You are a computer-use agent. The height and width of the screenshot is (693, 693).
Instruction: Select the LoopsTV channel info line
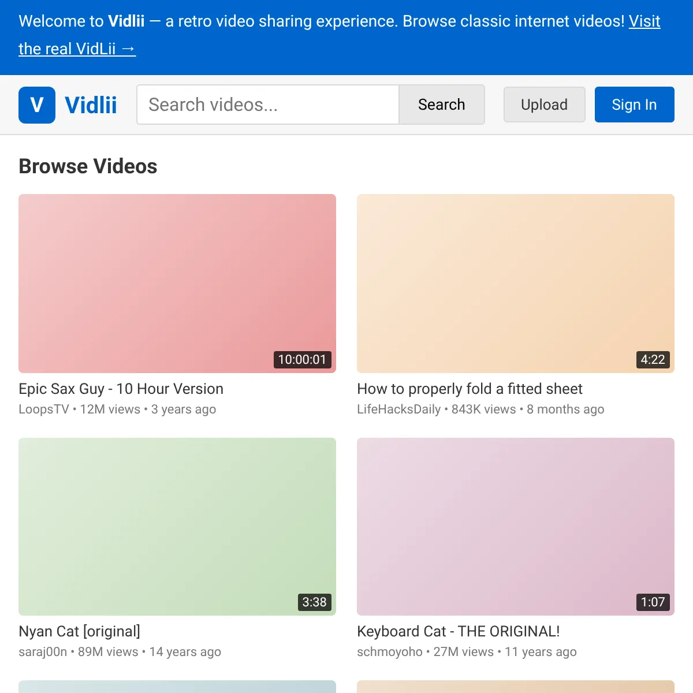coord(117,409)
